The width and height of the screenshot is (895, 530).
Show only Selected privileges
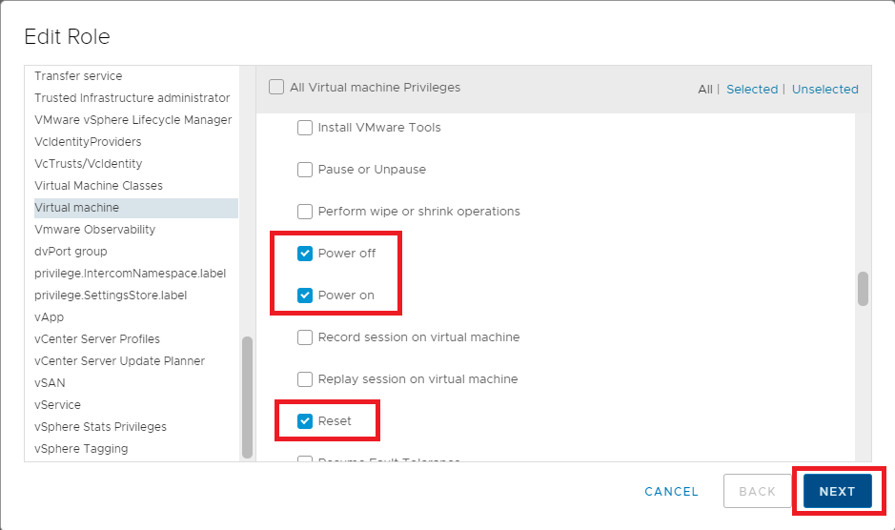(751, 90)
